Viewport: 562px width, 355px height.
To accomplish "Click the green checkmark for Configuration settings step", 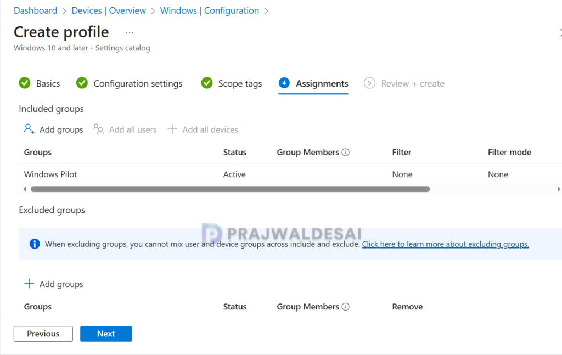I will (x=82, y=83).
